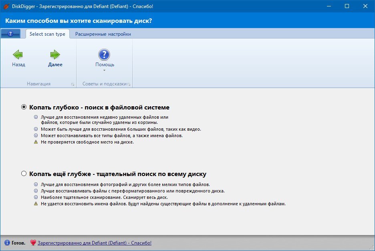Select 'Копать глубоко' radio button

coord(24,107)
